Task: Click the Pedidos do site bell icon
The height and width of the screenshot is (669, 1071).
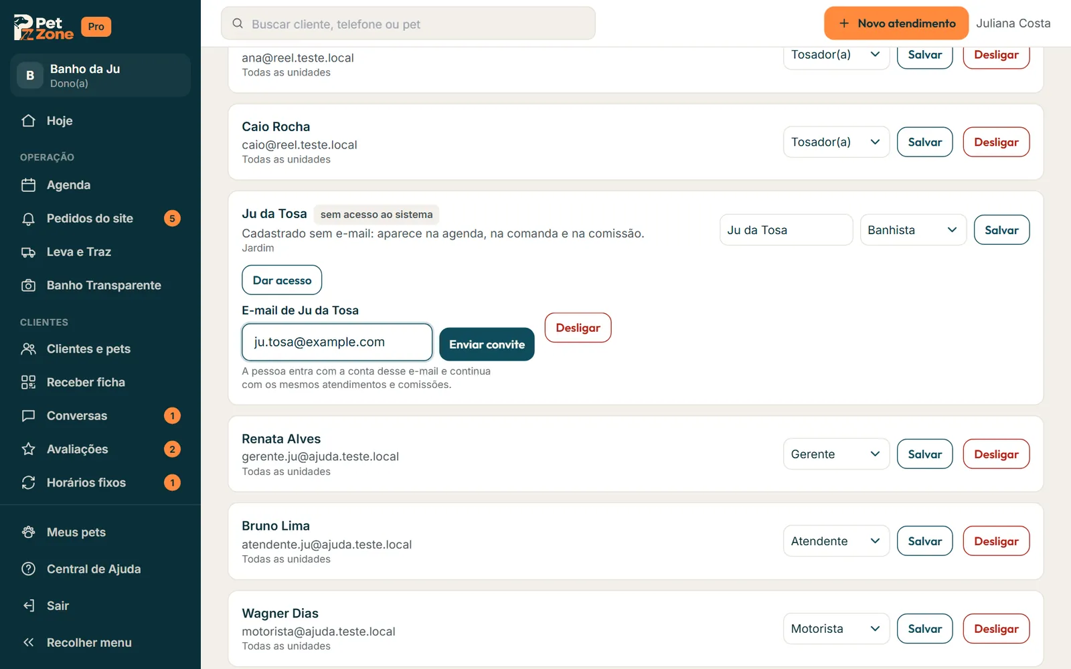Action: 28,219
